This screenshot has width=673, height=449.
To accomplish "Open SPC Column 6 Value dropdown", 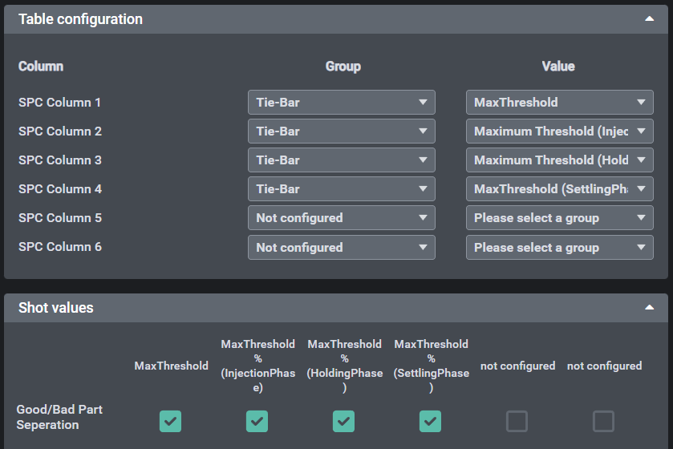I will pos(559,248).
